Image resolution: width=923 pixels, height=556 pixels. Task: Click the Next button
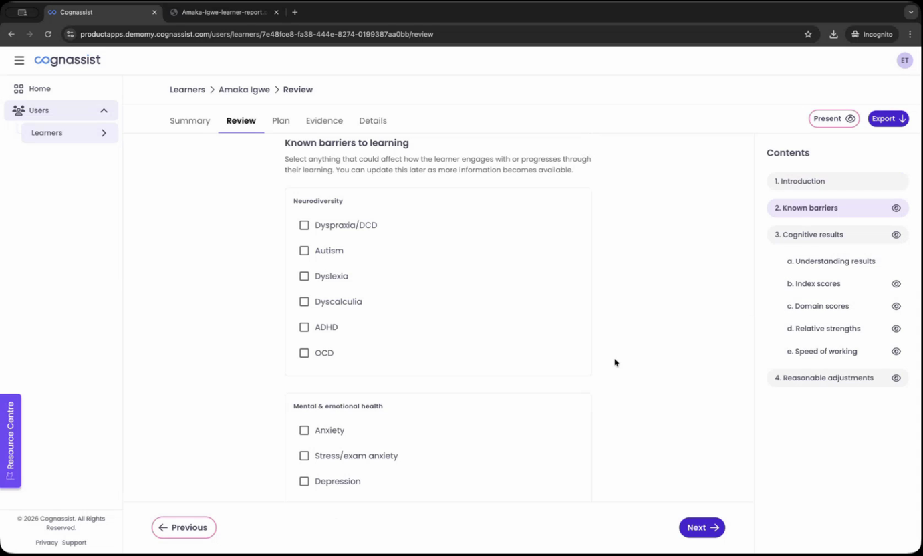(x=702, y=527)
